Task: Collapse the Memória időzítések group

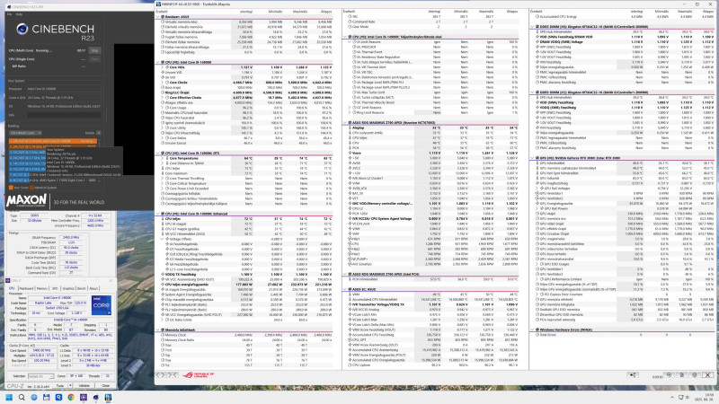Action: (x=158, y=329)
